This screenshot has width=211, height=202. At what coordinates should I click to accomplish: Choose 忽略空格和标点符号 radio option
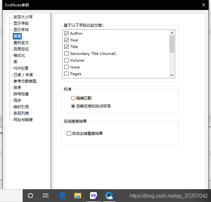[73, 106]
